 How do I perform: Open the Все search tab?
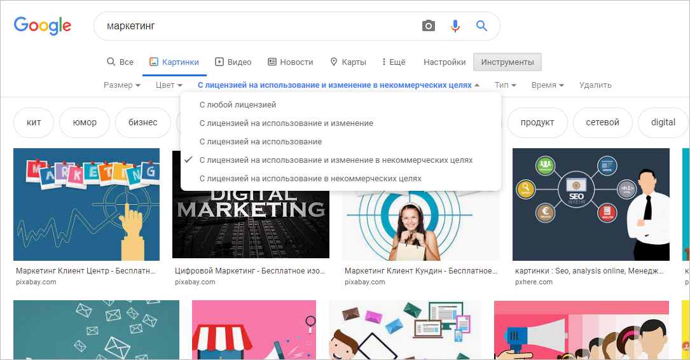click(x=120, y=62)
